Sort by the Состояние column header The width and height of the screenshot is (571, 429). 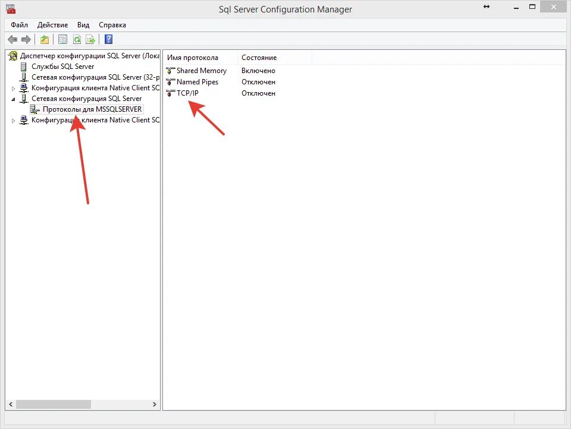[x=275, y=58]
